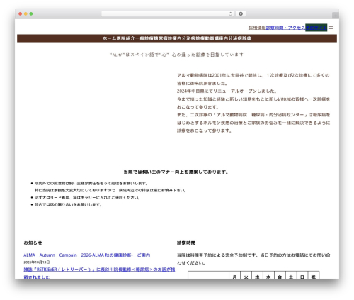Open a new tab with the plus button
This screenshot has height=300, width=354.
(x=336, y=16)
